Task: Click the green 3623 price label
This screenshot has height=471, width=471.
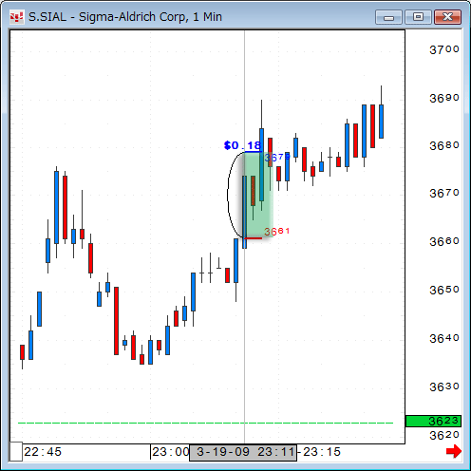Action: click(433, 421)
